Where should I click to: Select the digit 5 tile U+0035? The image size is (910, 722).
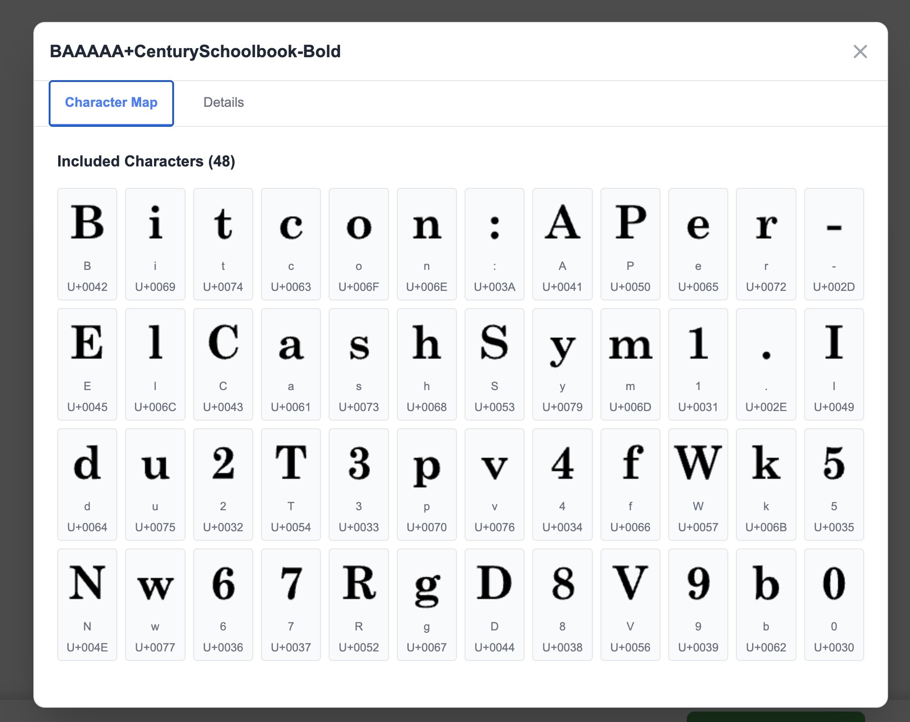(834, 484)
